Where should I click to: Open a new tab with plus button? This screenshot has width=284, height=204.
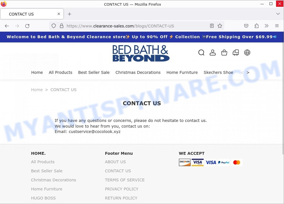coord(69,14)
